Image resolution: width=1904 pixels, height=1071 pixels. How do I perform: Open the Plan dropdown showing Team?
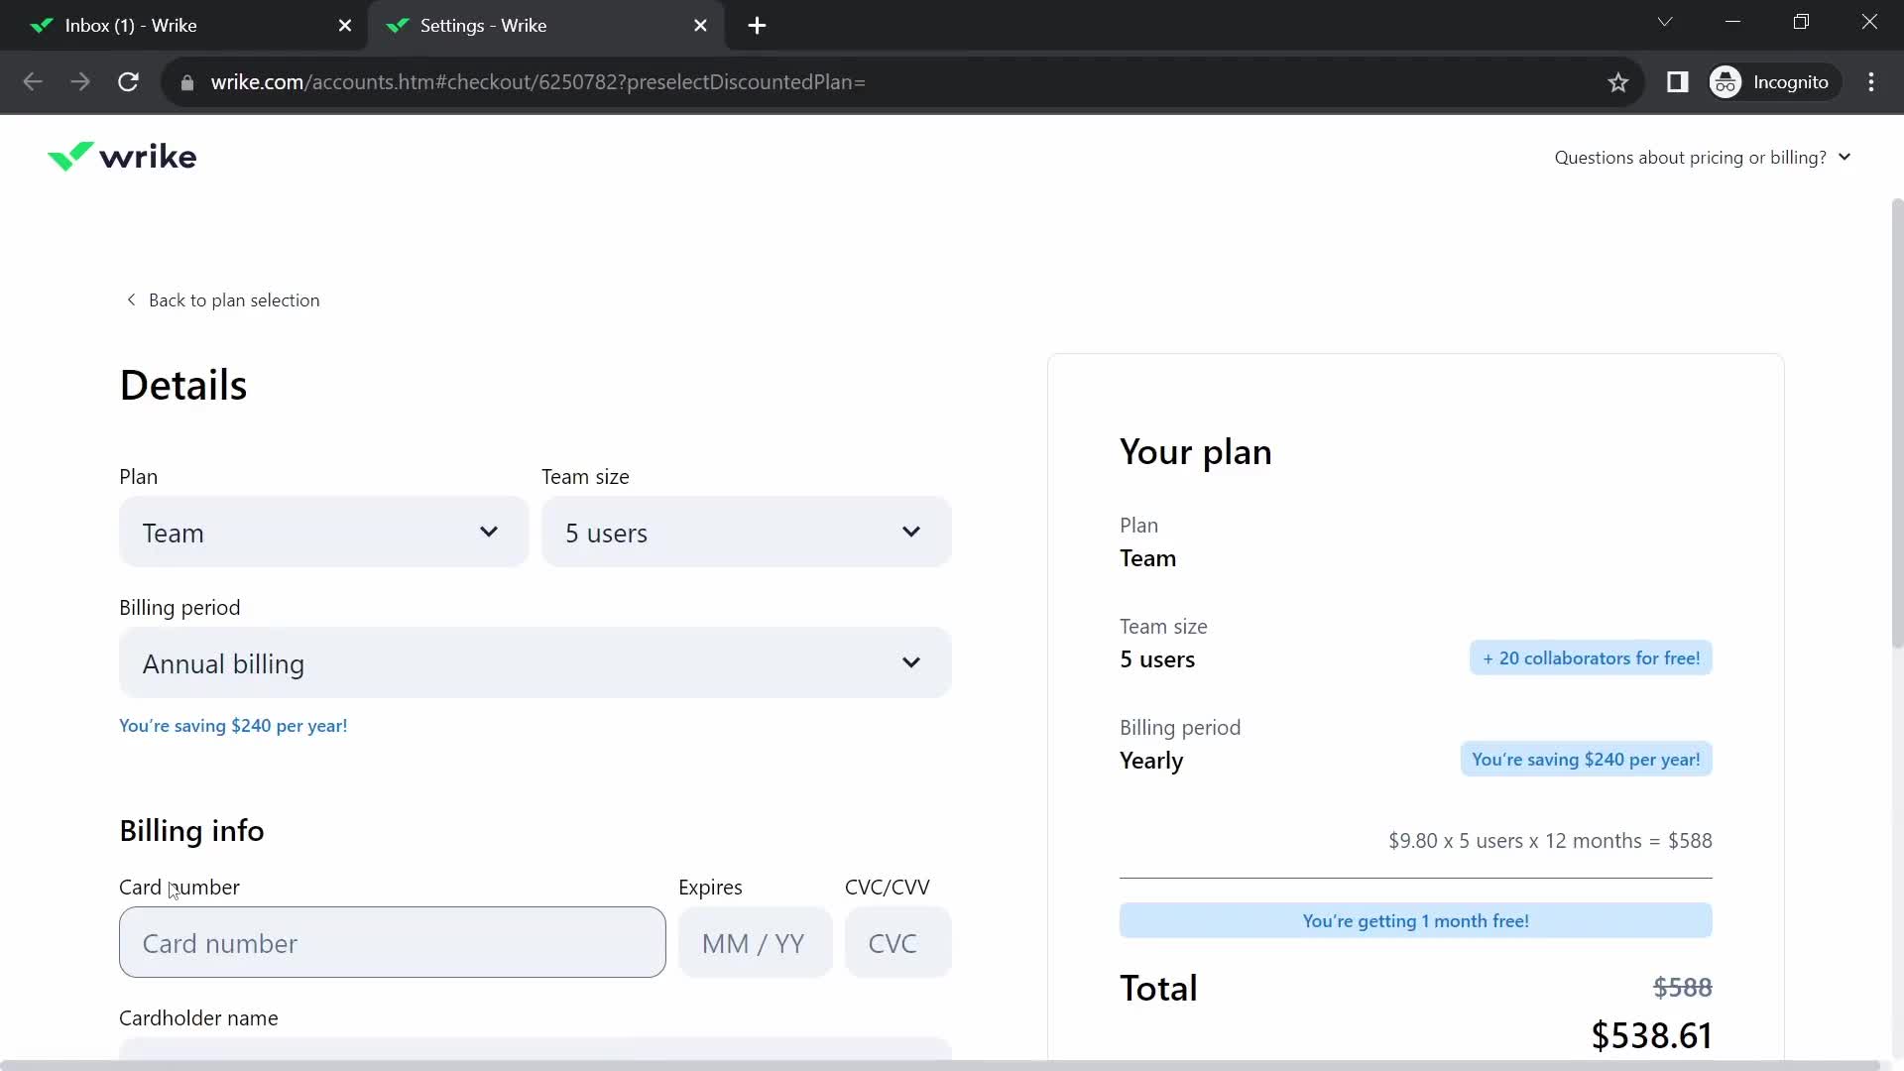[324, 533]
